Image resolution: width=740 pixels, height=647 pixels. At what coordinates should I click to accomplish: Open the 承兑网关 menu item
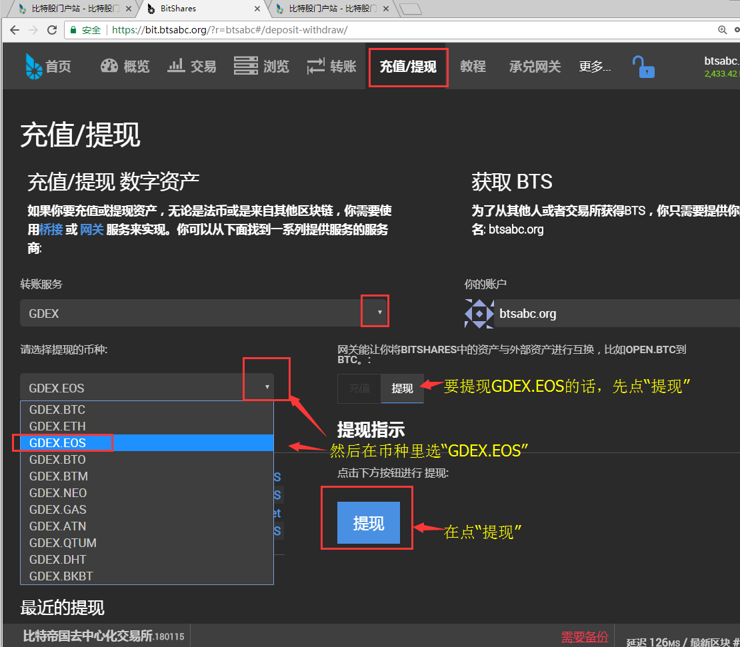coord(535,67)
